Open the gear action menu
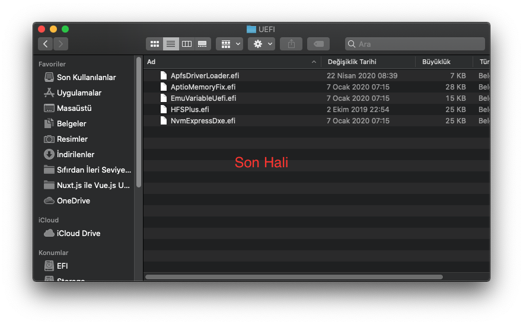Viewport: 523px width, 325px height. coord(261,44)
